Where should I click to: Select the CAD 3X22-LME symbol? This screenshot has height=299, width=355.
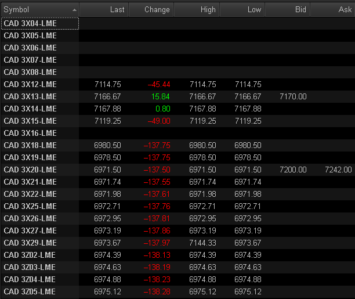(30, 194)
